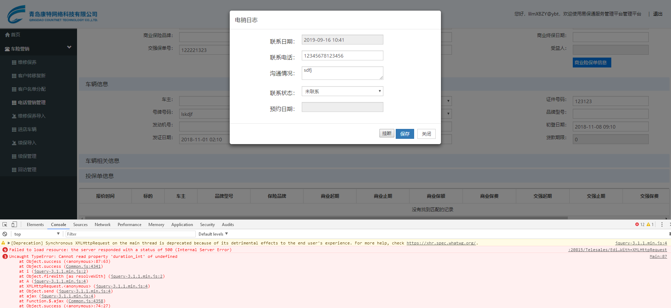Open the Common.js:4341 stack trace link
This screenshot has height=308, width=671.
83,266
